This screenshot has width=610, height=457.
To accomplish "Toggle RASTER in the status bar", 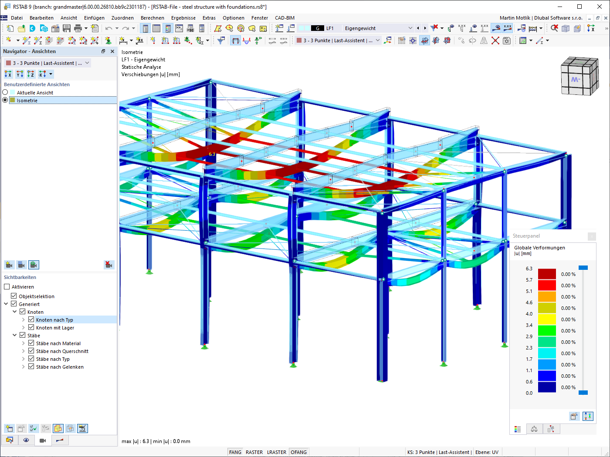I will pyautogui.click(x=254, y=452).
